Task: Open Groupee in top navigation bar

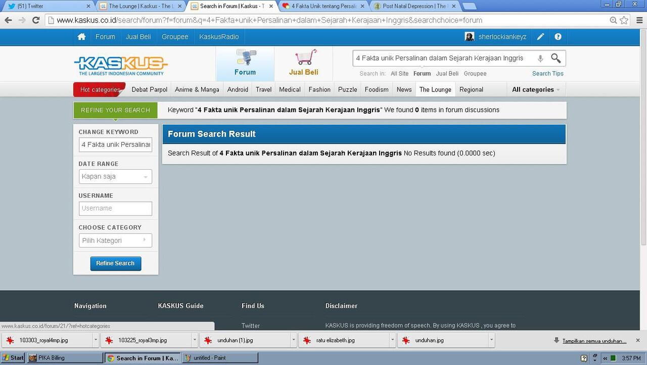Action: tap(175, 37)
